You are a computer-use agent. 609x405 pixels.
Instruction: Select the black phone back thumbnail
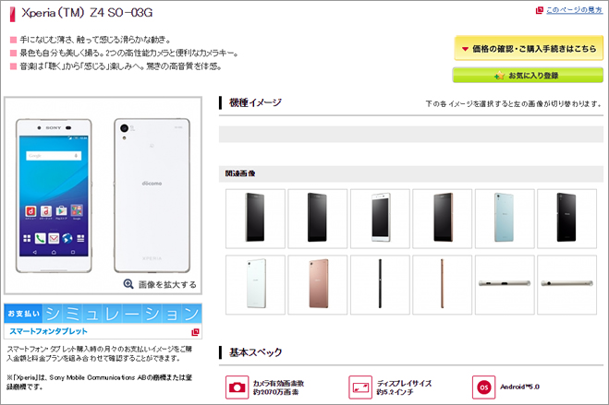coord(566,219)
